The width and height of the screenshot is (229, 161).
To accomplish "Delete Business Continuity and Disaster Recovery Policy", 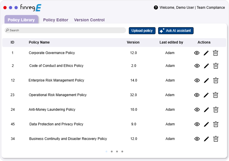I will [x=216, y=139].
